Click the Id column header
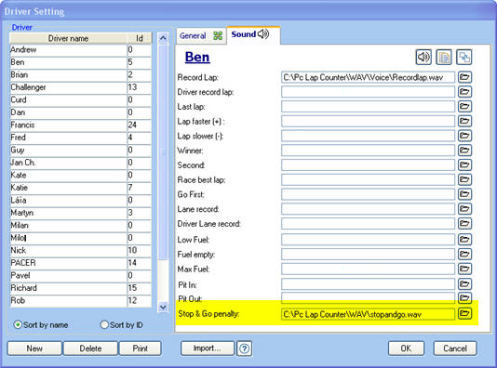 tap(140, 38)
